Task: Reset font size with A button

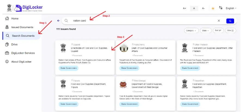Action: pyautogui.click(x=194, y=8)
